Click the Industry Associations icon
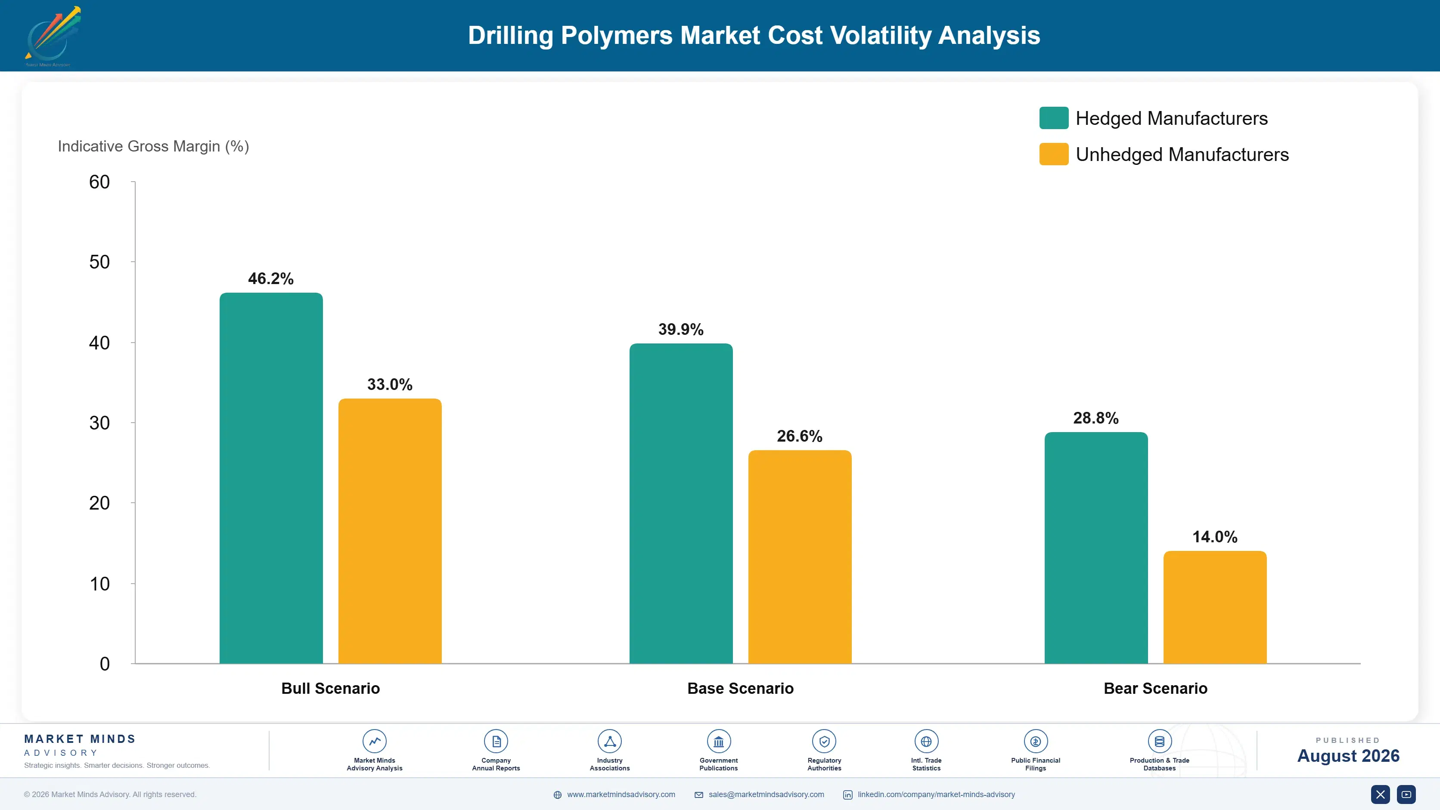1440x810 pixels. 609,741
